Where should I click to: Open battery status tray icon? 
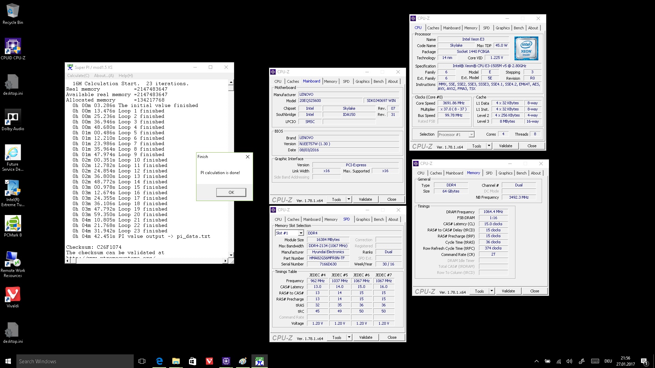click(548, 361)
